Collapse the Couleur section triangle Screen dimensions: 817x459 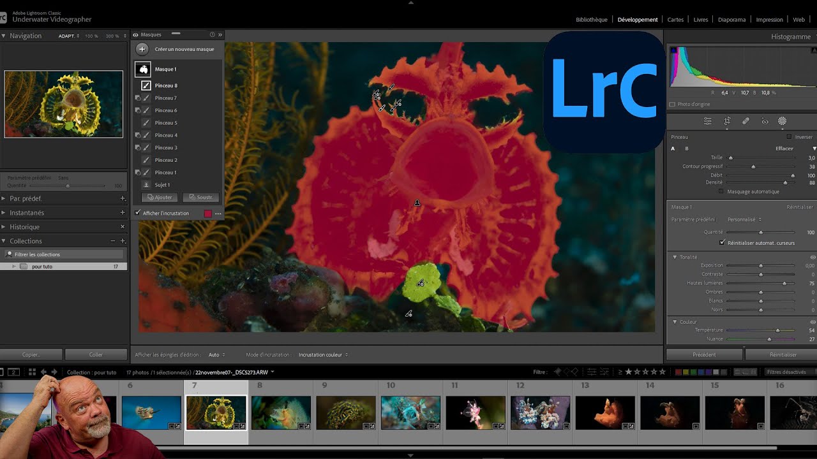[x=675, y=322]
